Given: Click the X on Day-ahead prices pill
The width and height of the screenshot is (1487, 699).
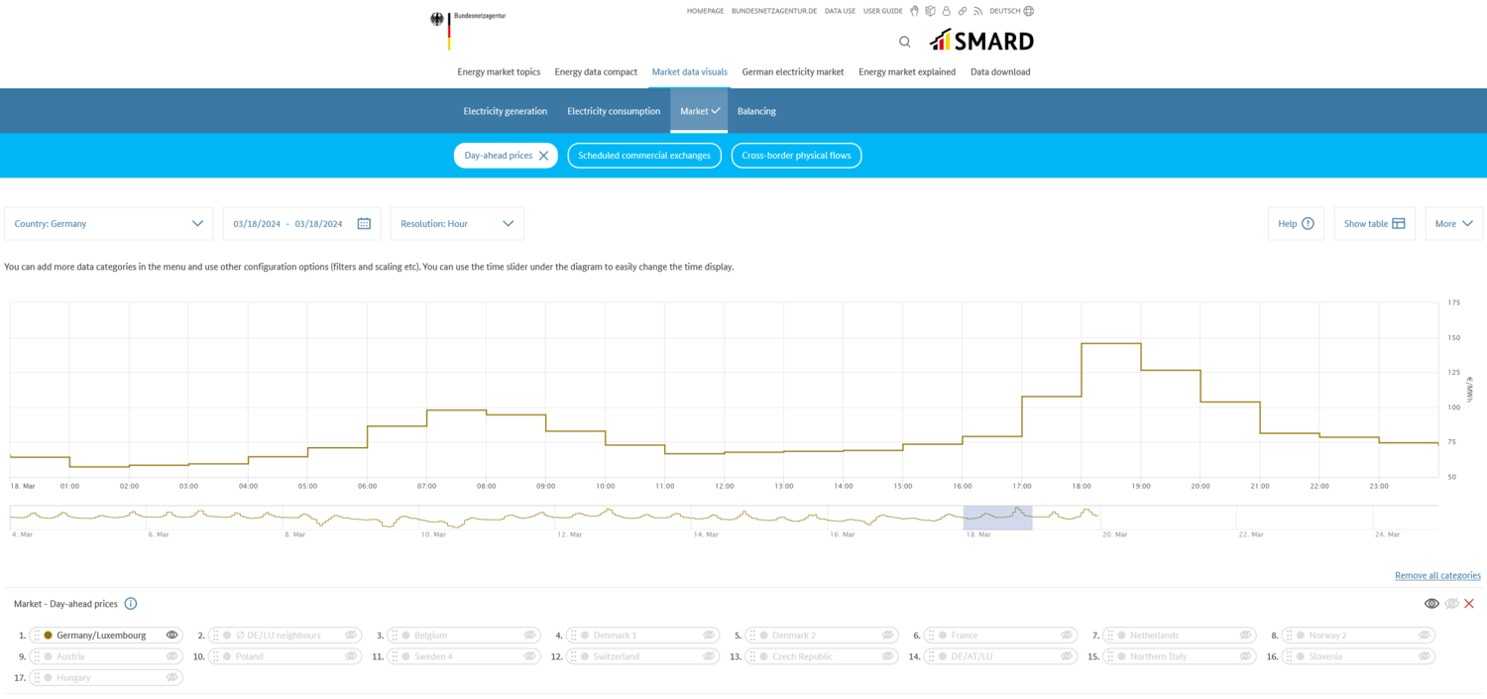Looking at the screenshot, I should point(543,156).
